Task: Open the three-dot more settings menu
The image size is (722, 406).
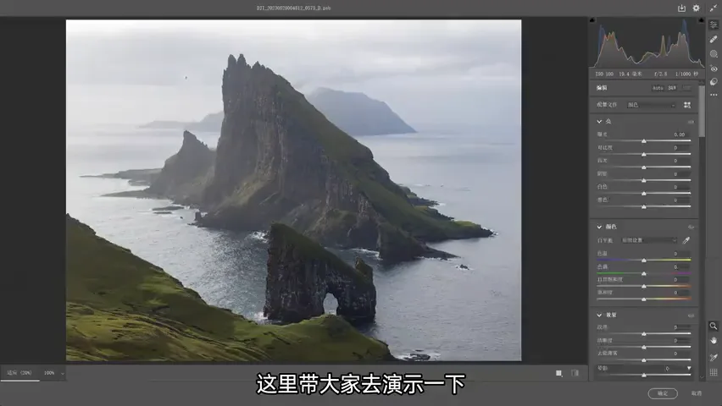Action: click(714, 95)
